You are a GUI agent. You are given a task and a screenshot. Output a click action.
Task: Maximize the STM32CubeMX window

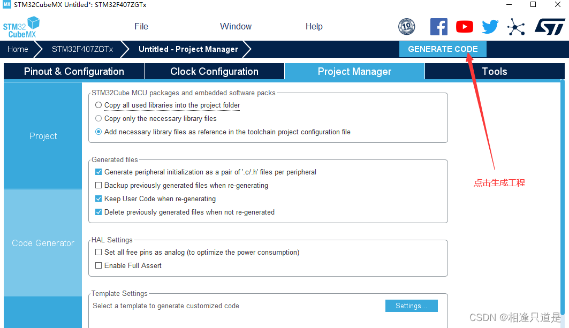coord(533,5)
